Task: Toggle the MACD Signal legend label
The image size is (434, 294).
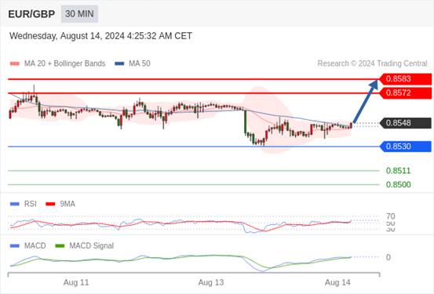Action: (92, 246)
